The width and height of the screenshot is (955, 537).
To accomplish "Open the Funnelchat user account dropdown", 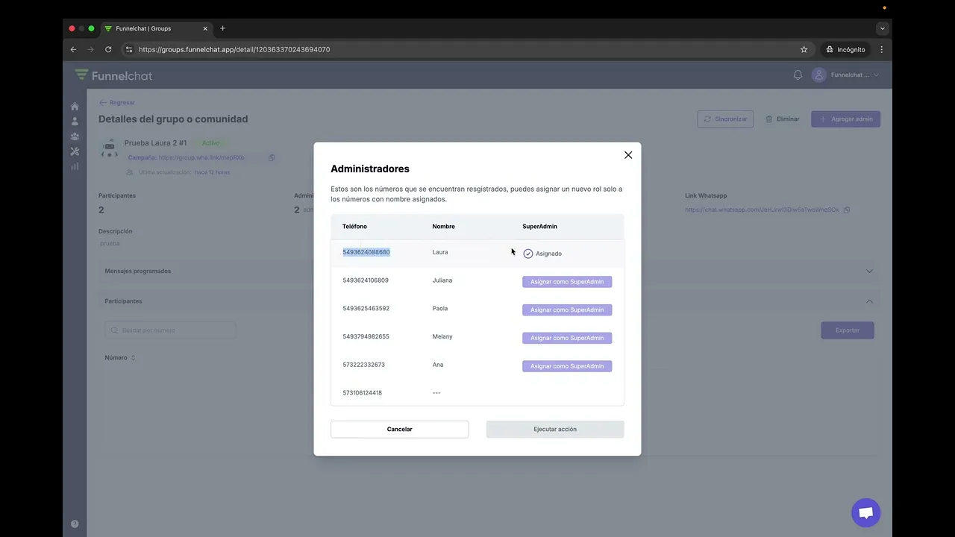I will pyautogui.click(x=845, y=75).
